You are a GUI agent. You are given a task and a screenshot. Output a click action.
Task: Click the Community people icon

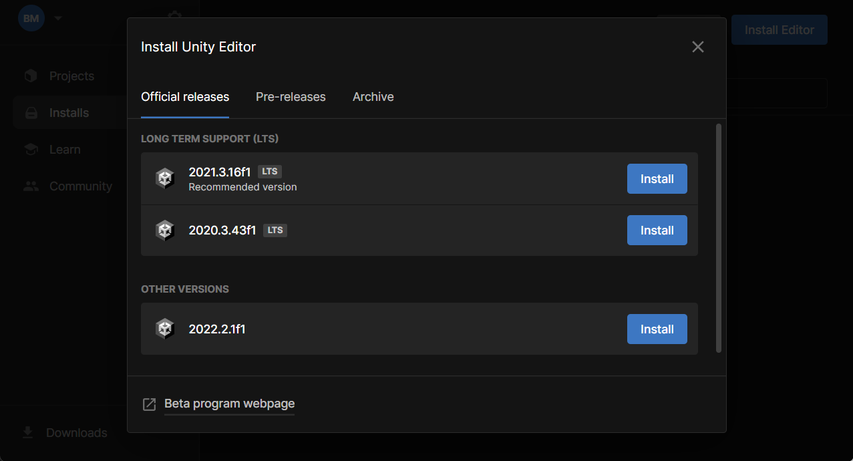click(31, 186)
